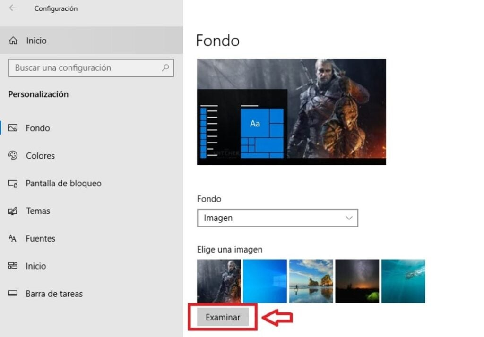Open the Inicio tiles icon under Personalización

[13, 266]
